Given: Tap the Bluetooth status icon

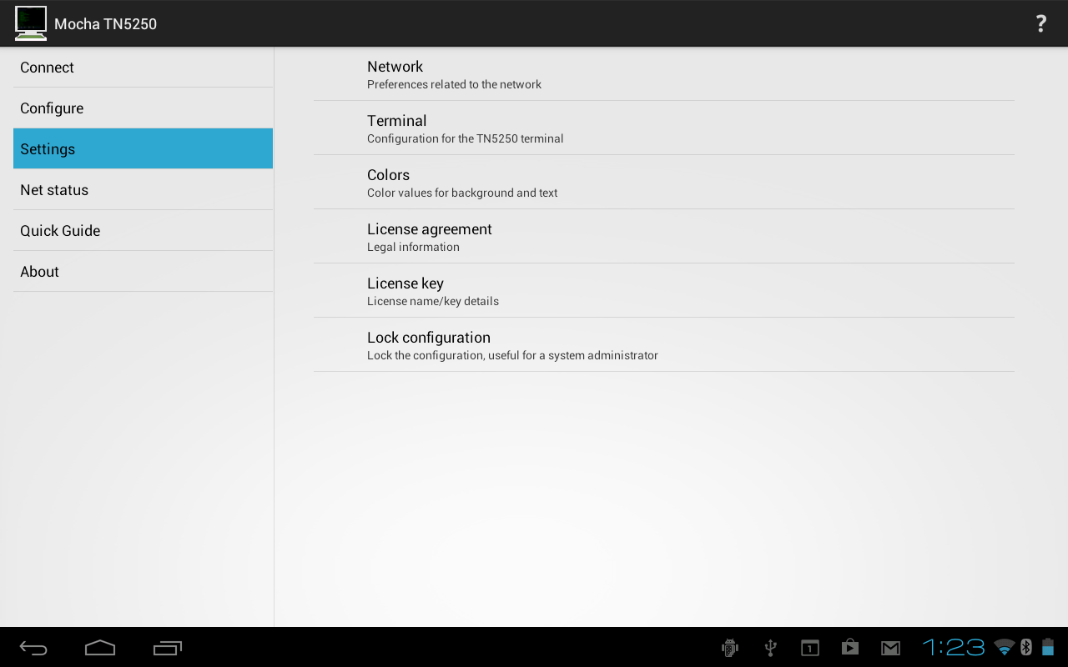Looking at the screenshot, I should point(1026,647).
